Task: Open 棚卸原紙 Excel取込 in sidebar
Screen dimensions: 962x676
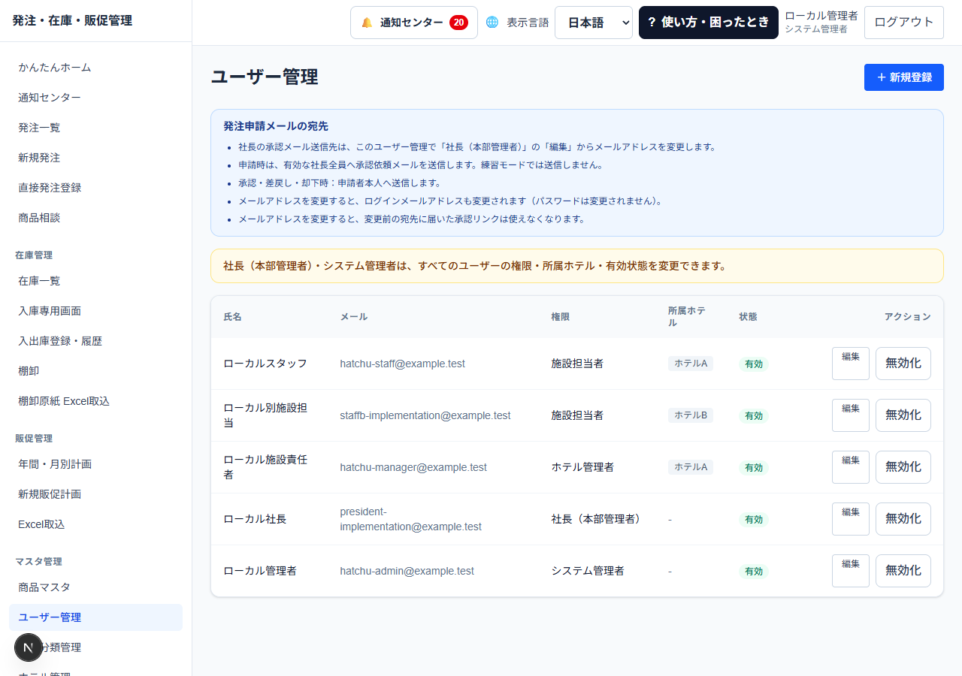Action: [x=95, y=401]
